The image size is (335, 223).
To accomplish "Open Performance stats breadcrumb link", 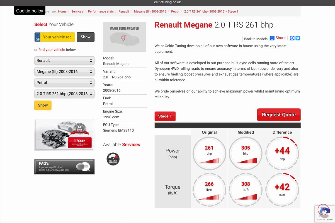I will pyautogui.click(x=101, y=11).
